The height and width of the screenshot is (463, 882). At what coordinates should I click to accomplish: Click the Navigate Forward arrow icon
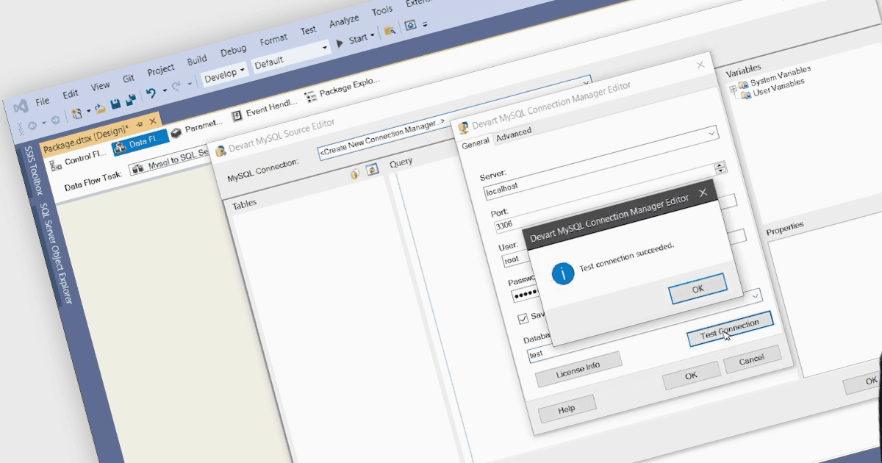(56, 119)
